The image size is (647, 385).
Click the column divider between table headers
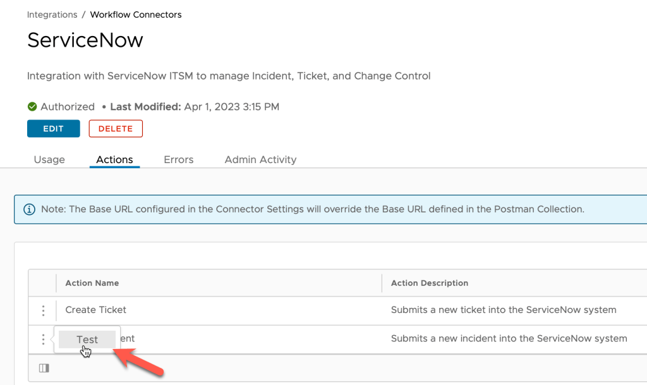(x=382, y=283)
